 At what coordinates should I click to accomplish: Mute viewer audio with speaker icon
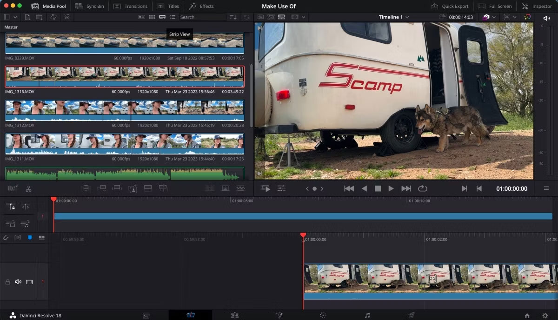click(546, 18)
